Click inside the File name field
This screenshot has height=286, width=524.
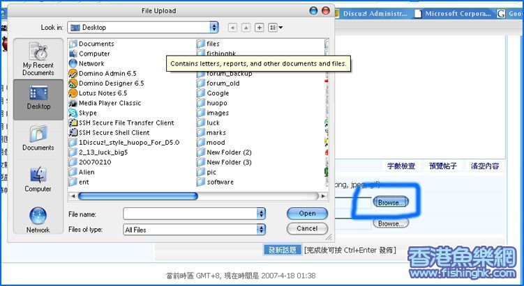[x=190, y=214]
